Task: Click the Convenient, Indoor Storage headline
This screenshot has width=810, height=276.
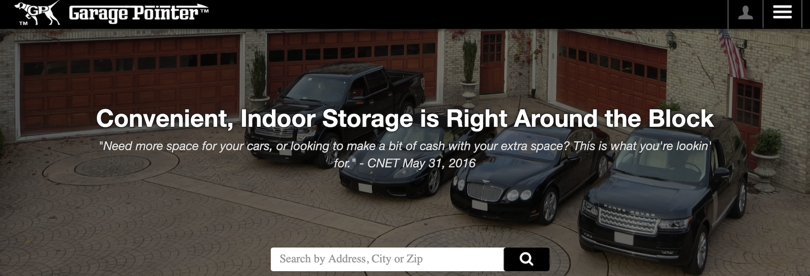Action: pyautogui.click(x=405, y=119)
